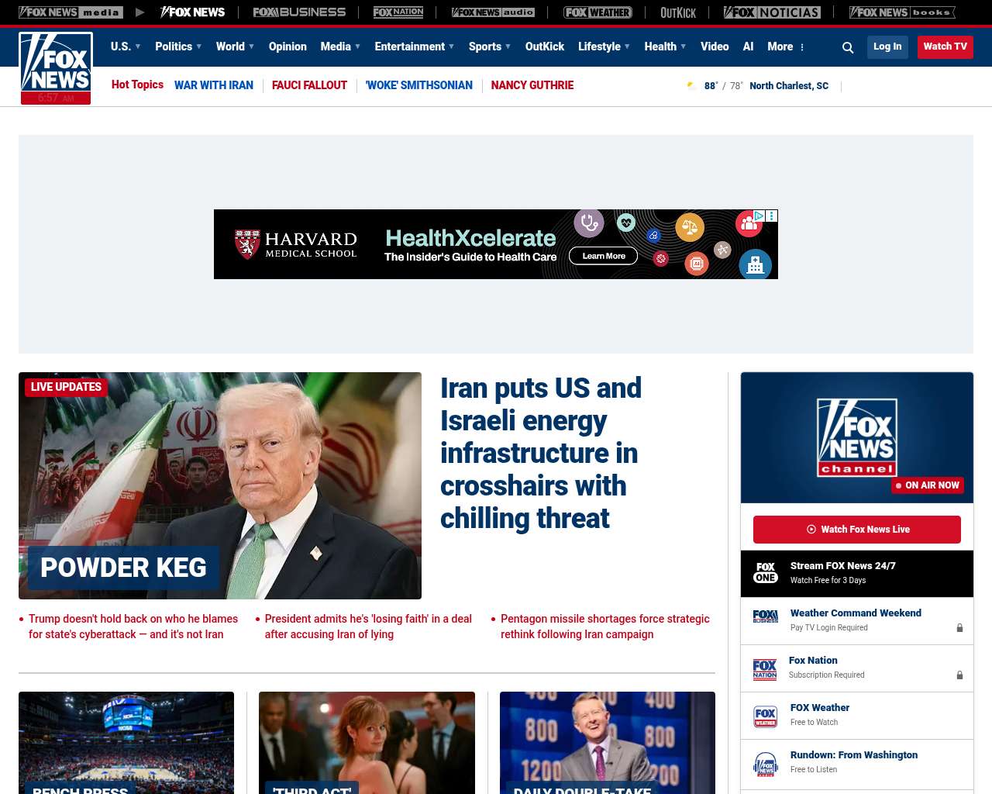Go to the OutKick nav item
Screen dimensions: 992x794
(x=545, y=47)
